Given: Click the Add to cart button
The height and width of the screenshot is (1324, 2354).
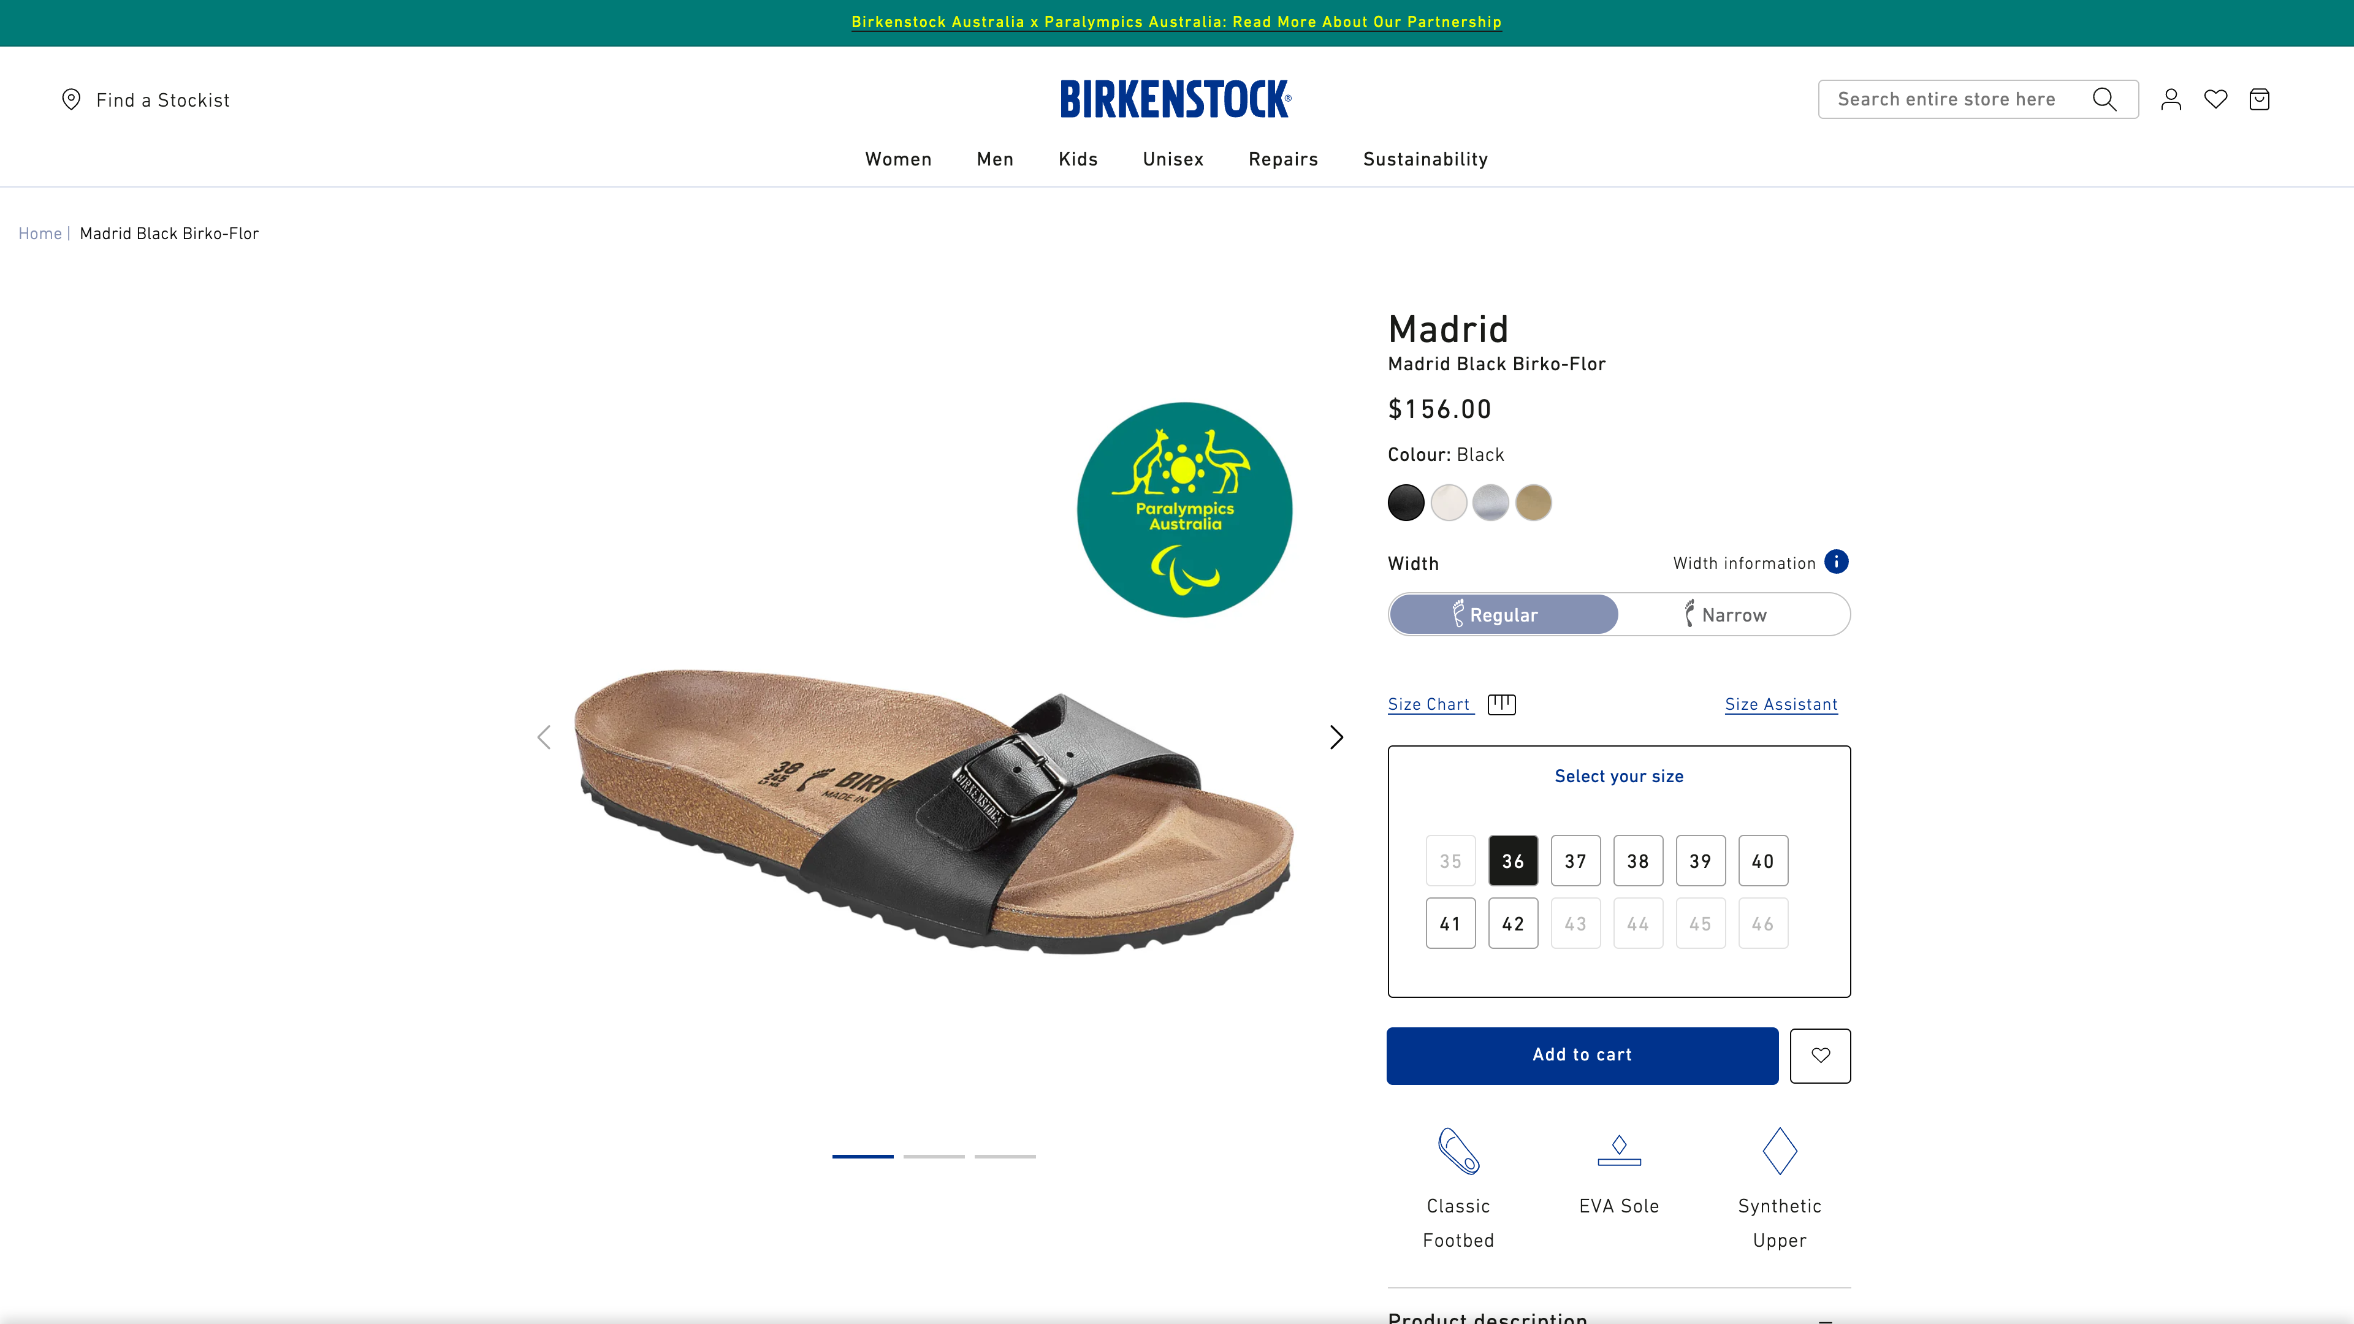Looking at the screenshot, I should [x=1581, y=1056].
